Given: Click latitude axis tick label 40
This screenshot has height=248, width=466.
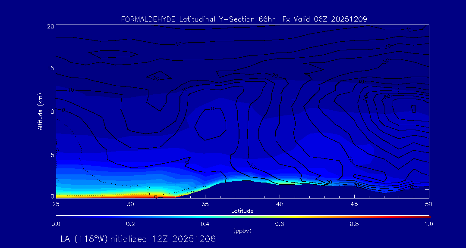Looking at the screenshot, I should pyautogui.click(x=280, y=204).
